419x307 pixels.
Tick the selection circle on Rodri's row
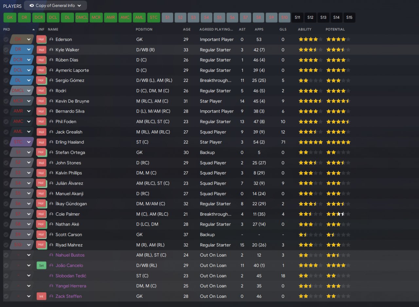6,91
